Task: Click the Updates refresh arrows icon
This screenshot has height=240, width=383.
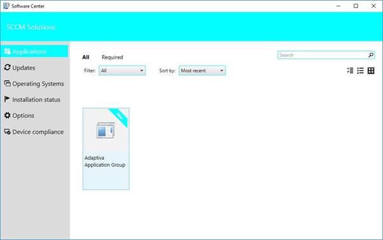Action: point(7,67)
